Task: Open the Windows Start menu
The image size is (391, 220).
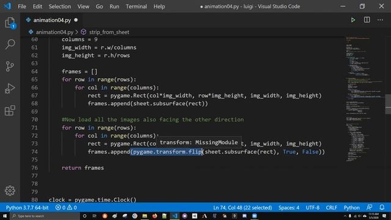Action: [x=5, y=216]
